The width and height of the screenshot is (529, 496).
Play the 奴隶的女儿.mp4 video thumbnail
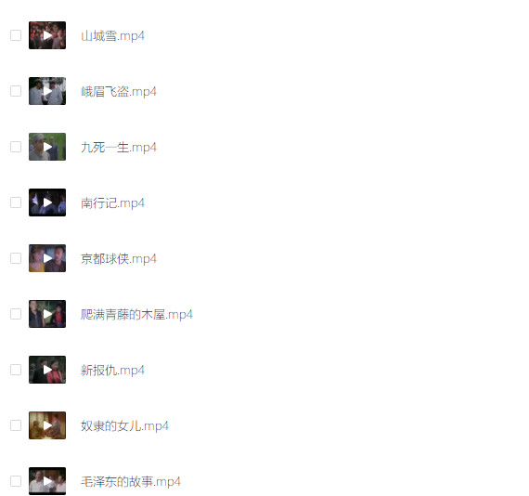(x=47, y=425)
